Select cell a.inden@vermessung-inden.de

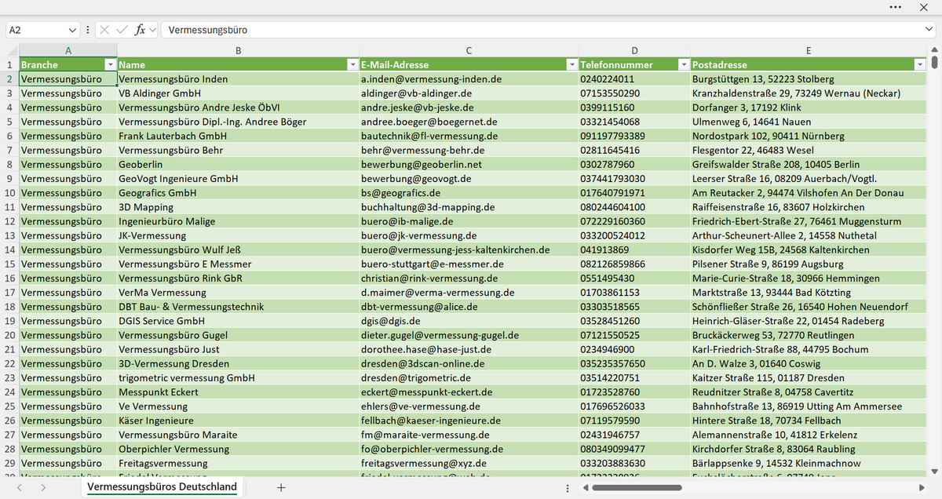tap(469, 79)
